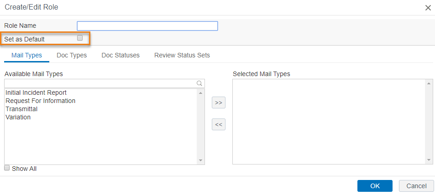Image resolution: width=435 pixels, height=195 pixels.
Task: Select the Mail Types tab
Action: point(26,56)
